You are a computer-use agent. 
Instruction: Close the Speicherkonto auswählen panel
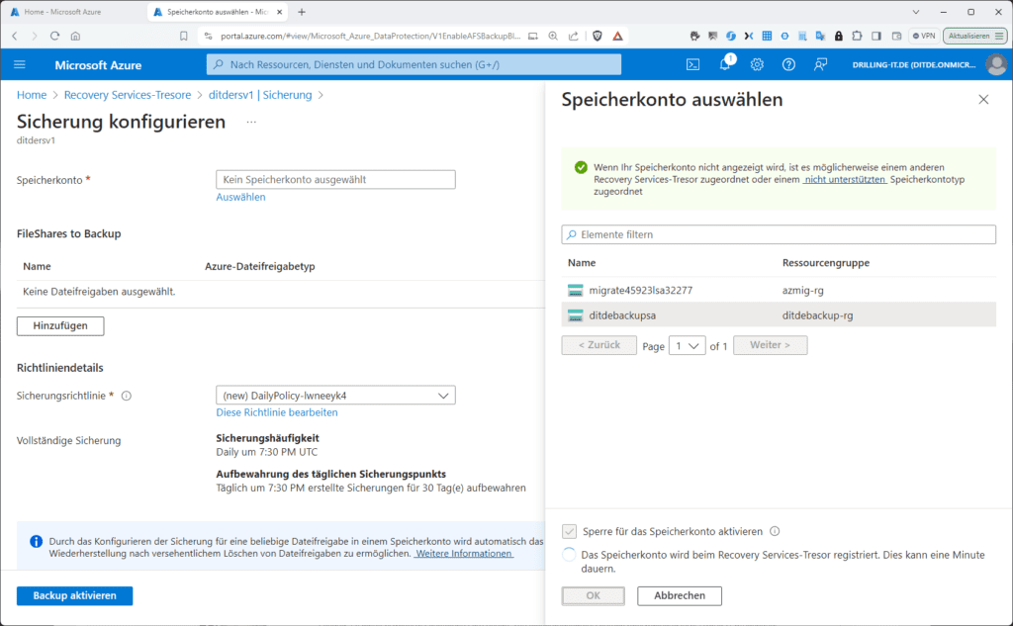[983, 100]
